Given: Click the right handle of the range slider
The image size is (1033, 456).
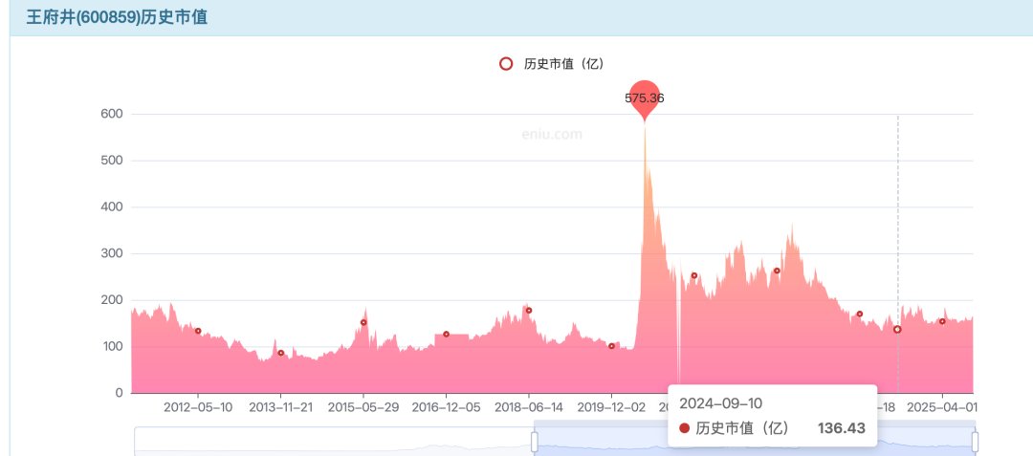Looking at the screenshot, I should pos(975,442).
